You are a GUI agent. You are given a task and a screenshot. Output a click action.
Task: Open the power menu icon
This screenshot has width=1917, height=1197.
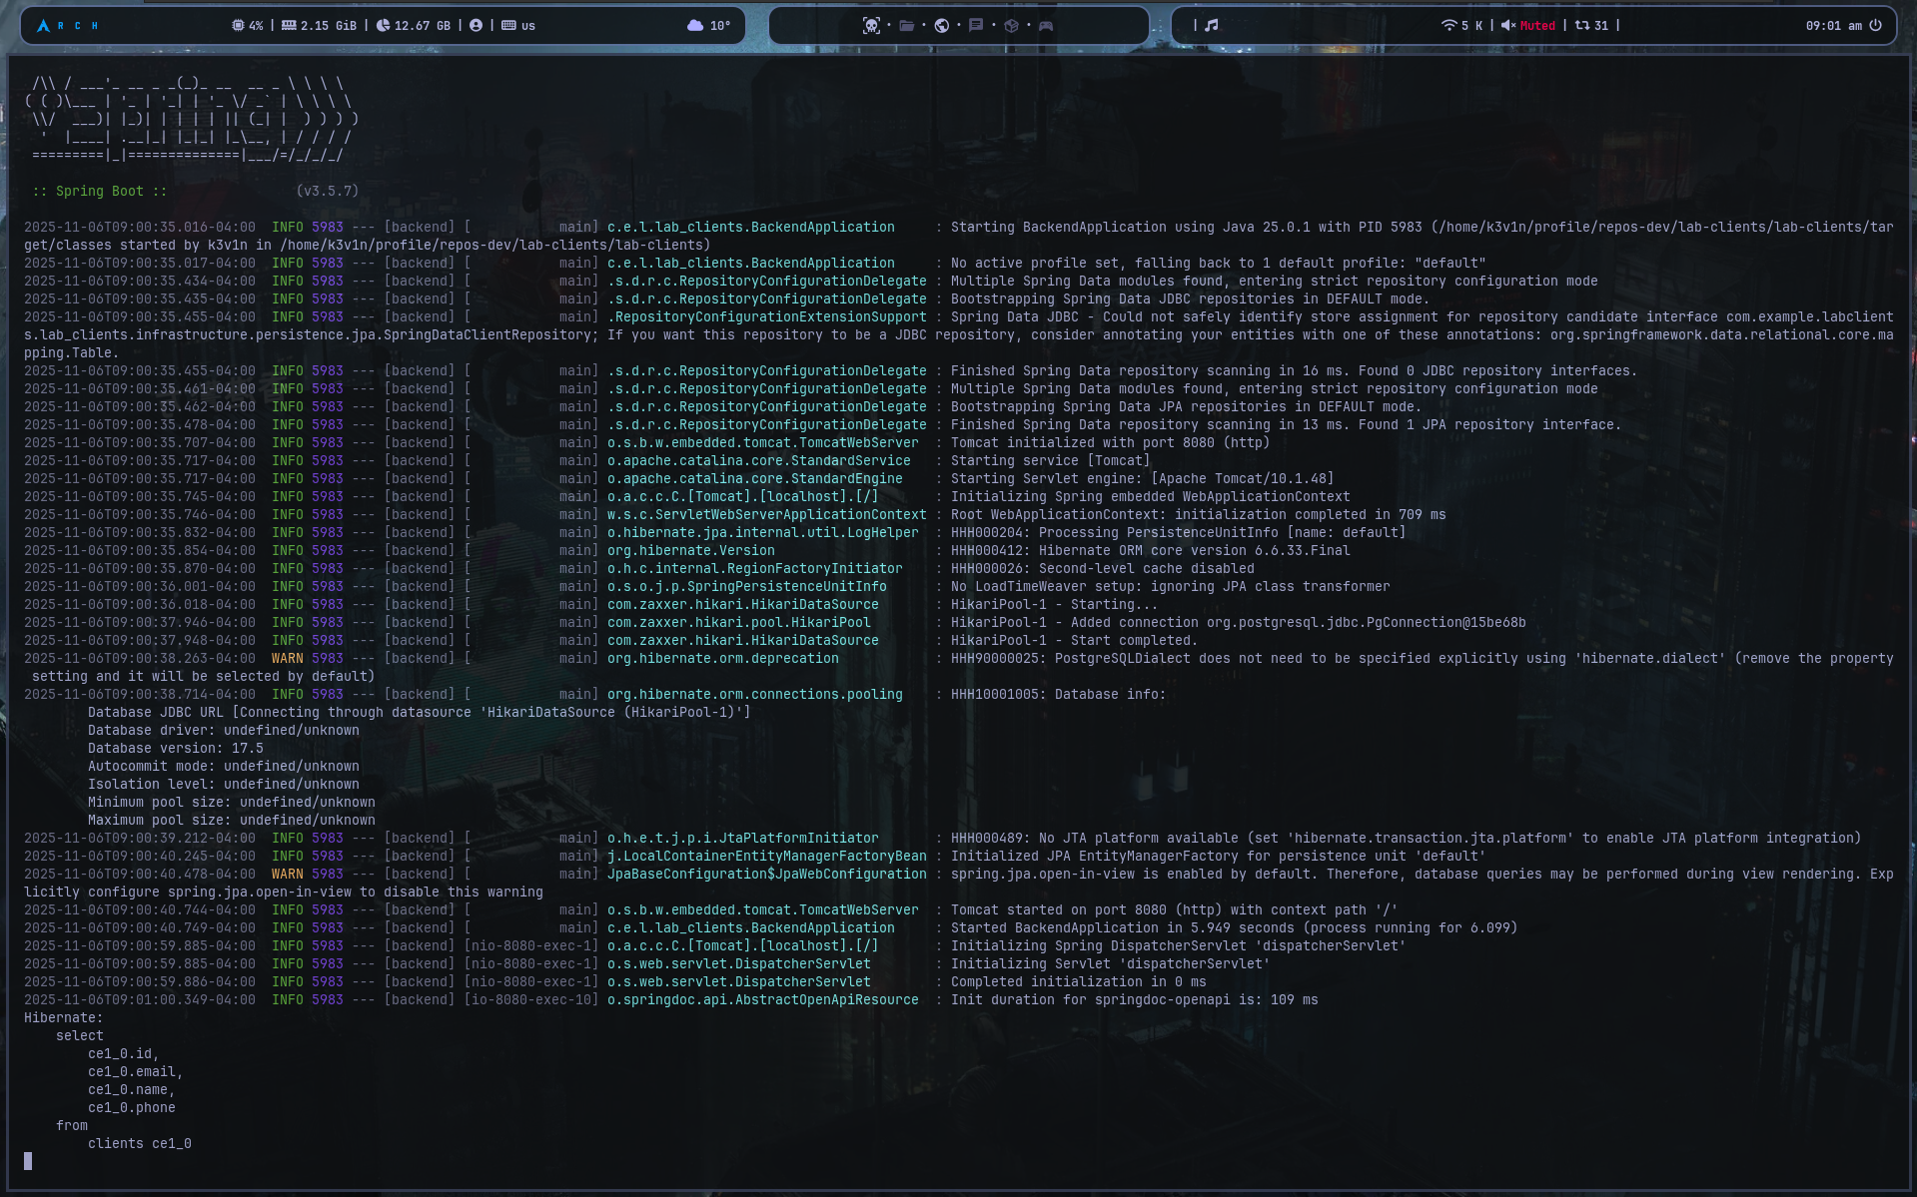[1875, 26]
